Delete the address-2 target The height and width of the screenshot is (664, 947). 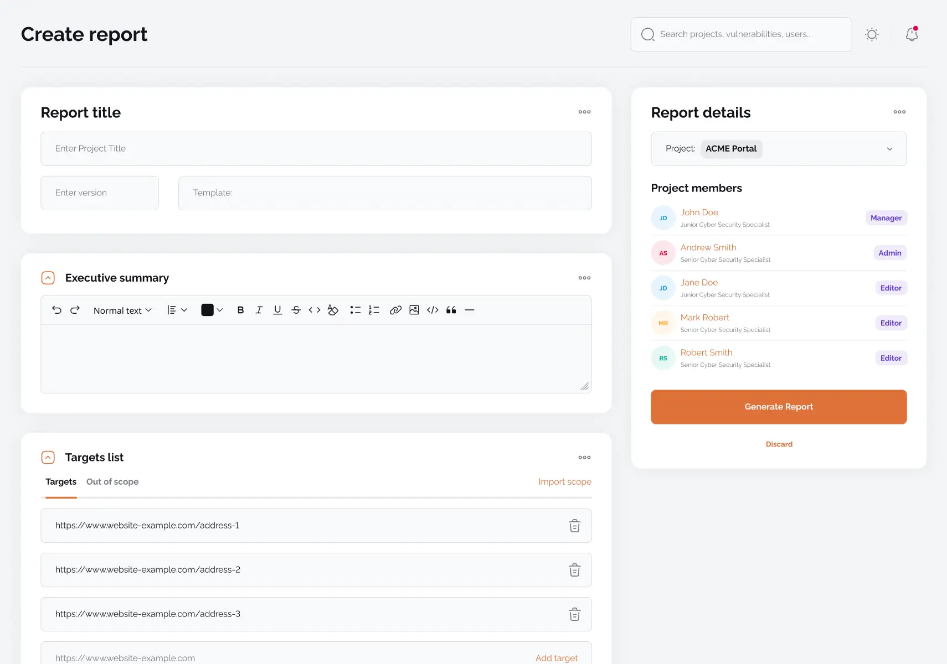coord(574,570)
